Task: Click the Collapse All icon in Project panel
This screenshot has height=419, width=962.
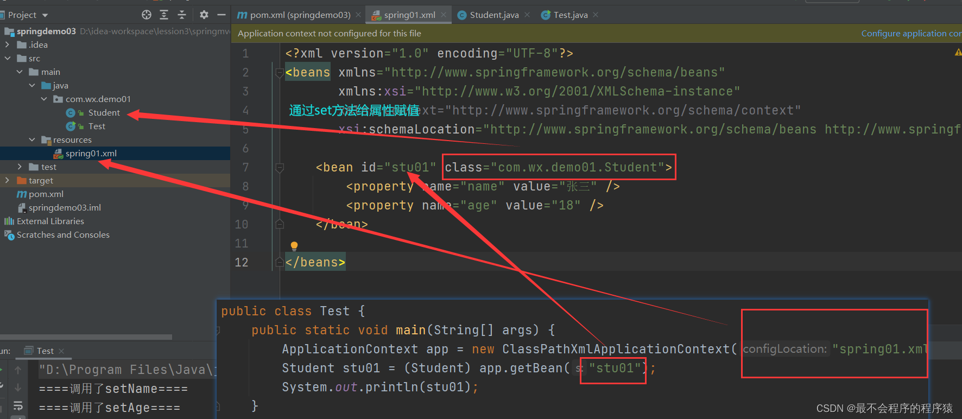Action: tap(182, 15)
